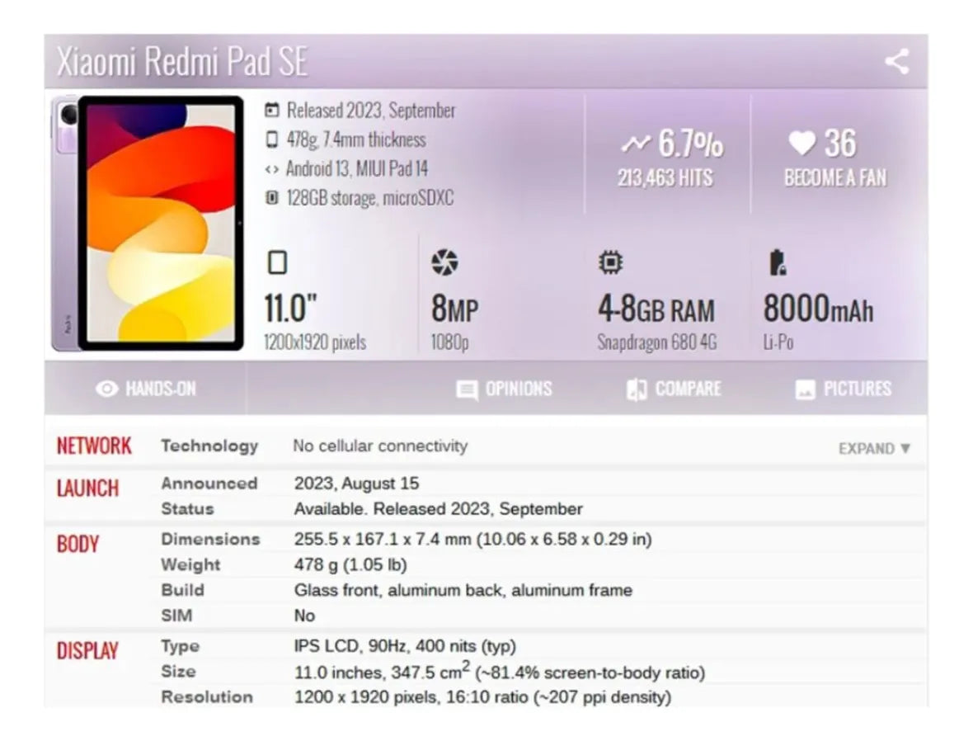Open the Compare tab
This screenshot has height=741, width=973.
tap(674, 389)
